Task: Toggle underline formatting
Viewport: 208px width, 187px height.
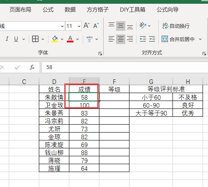Action: pos(16,39)
